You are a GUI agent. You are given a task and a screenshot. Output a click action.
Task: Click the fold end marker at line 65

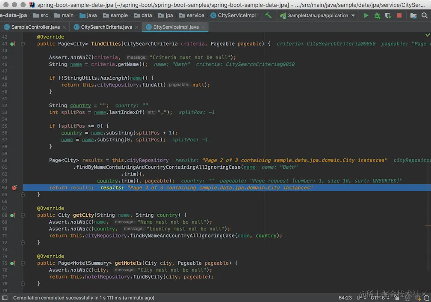coord(23,194)
